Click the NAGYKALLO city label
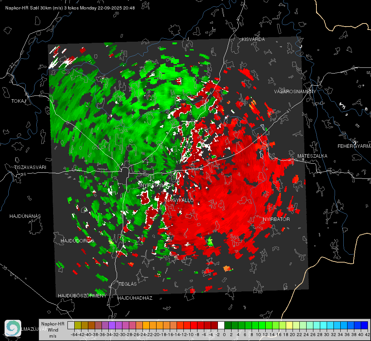 [180, 200]
